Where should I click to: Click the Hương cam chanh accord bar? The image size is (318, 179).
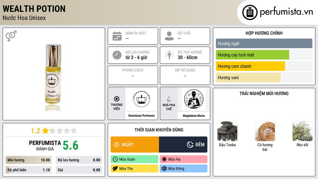pos(264,66)
